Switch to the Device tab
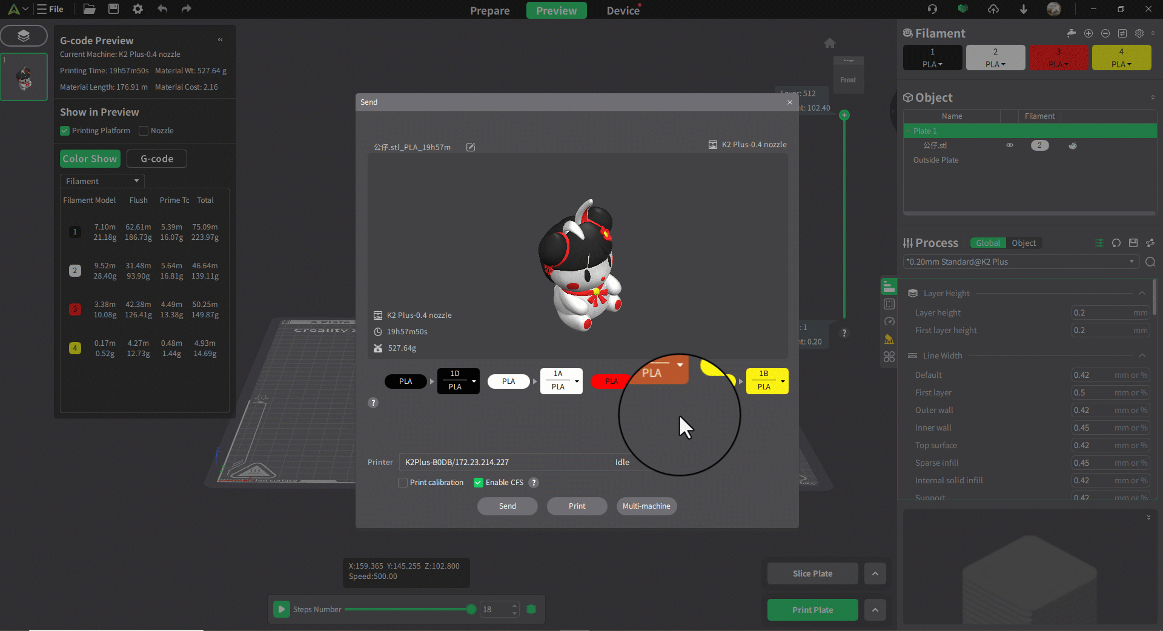 point(623,10)
